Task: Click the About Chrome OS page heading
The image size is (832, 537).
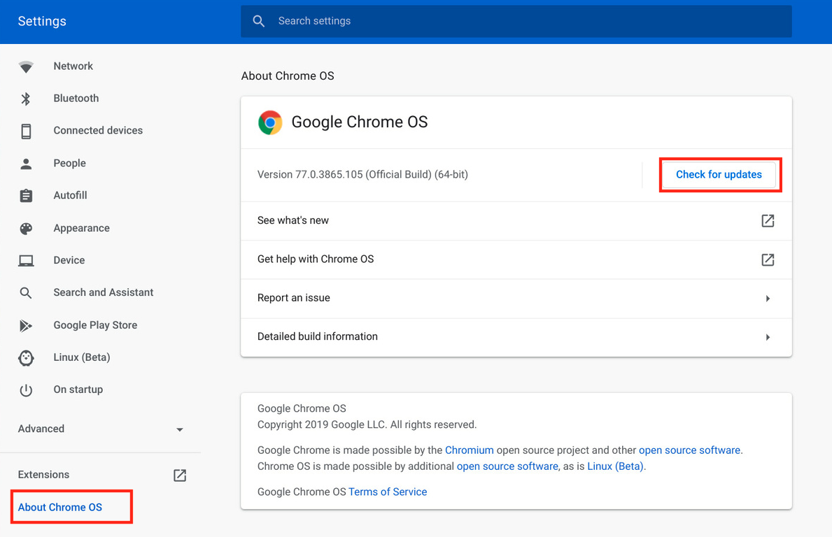Action: [x=288, y=76]
